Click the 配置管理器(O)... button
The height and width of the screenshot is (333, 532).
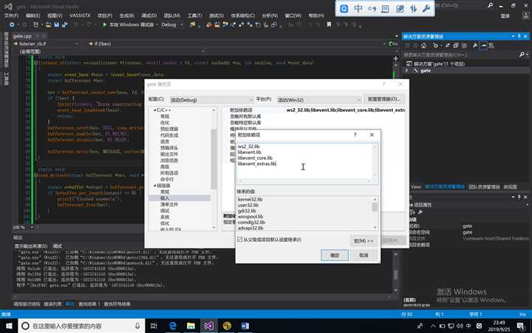pyautogui.click(x=384, y=99)
